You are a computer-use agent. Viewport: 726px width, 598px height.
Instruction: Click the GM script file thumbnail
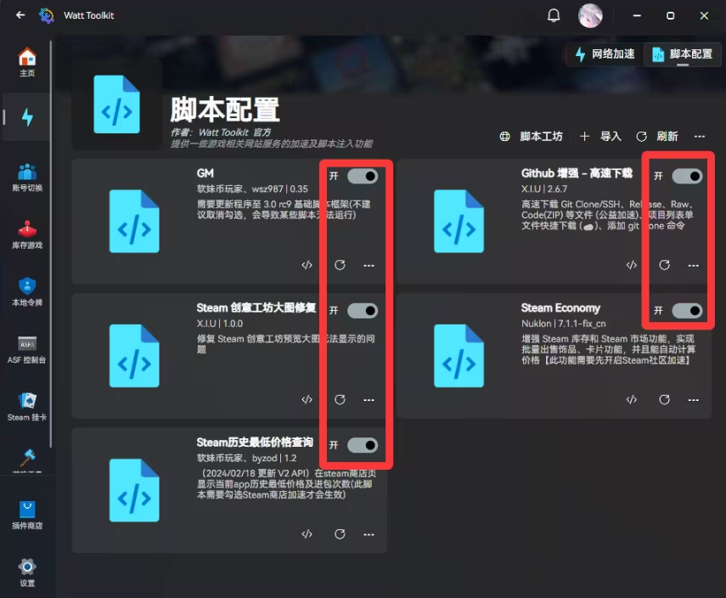[134, 222]
